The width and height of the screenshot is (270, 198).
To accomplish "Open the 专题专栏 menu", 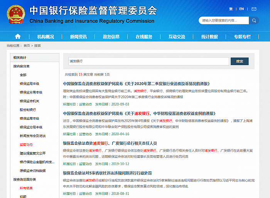I will click(x=242, y=37).
